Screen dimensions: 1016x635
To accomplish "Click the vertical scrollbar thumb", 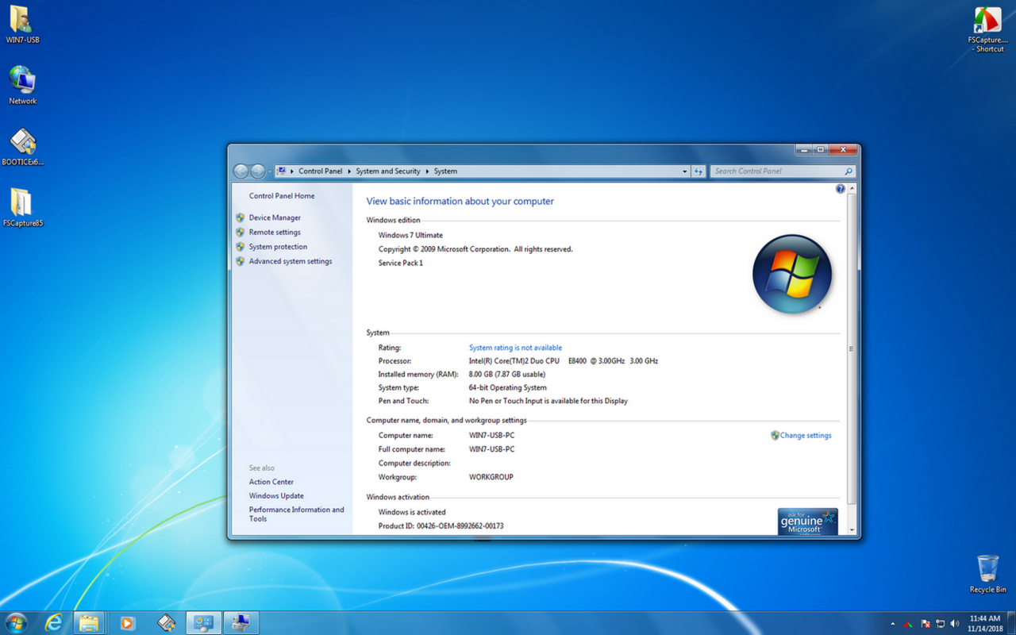I will click(852, 348).
